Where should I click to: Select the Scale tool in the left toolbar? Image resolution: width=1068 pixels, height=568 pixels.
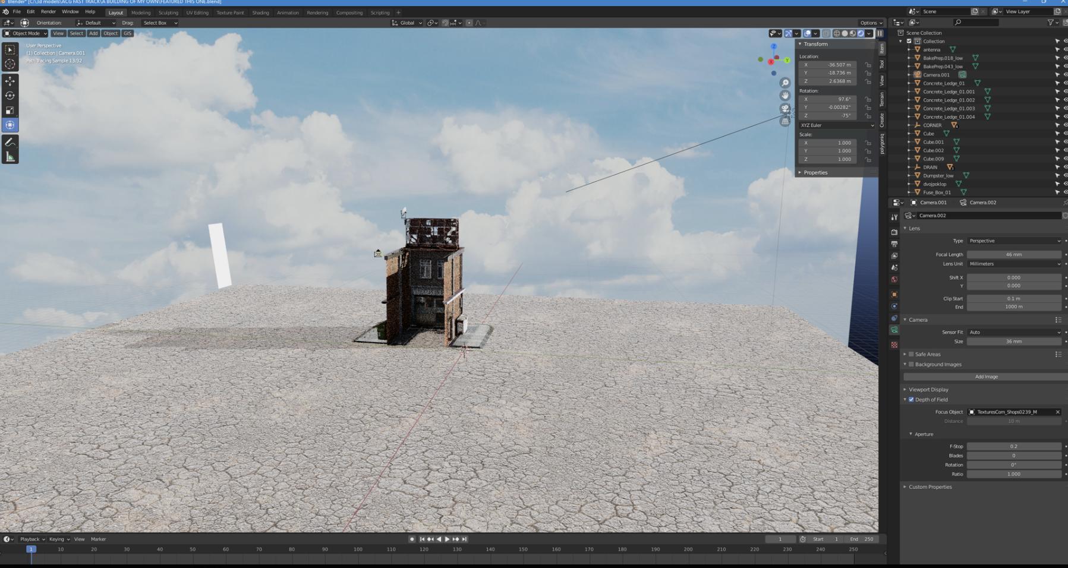coord(10,111)
